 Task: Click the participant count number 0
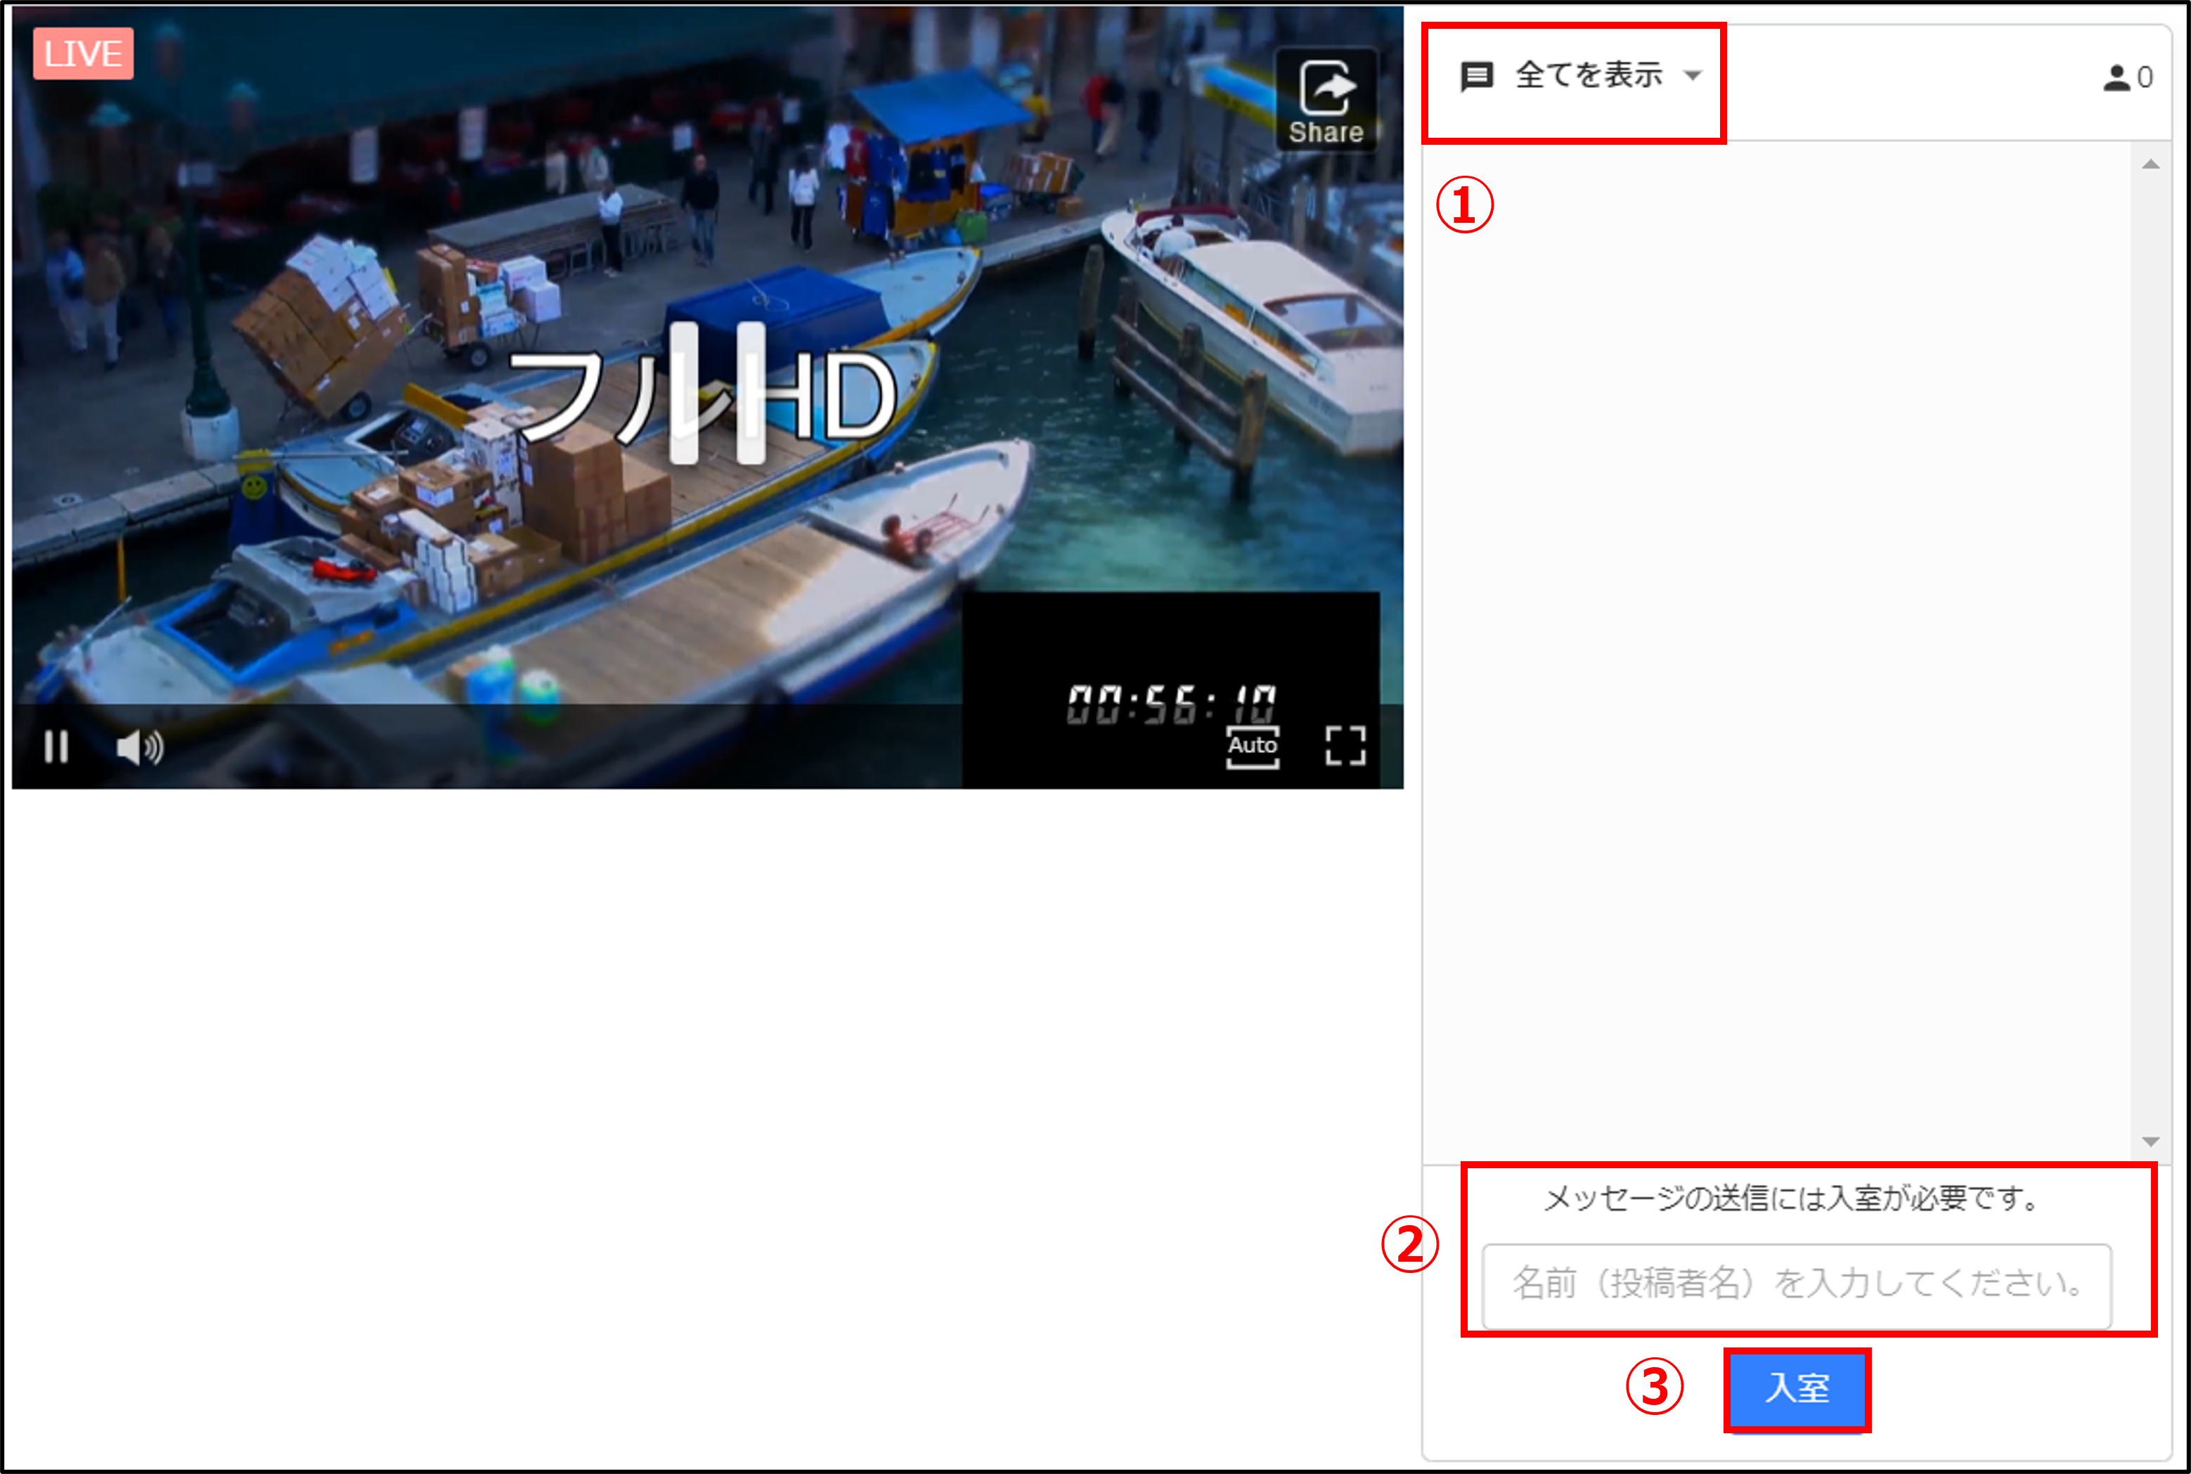click(x=2144, y=77)
